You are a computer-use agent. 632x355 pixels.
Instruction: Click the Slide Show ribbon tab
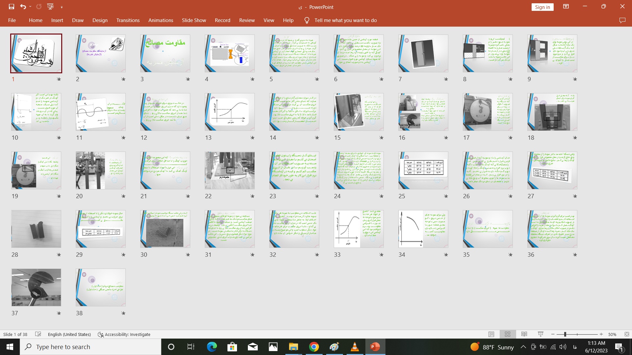(194, 20)
